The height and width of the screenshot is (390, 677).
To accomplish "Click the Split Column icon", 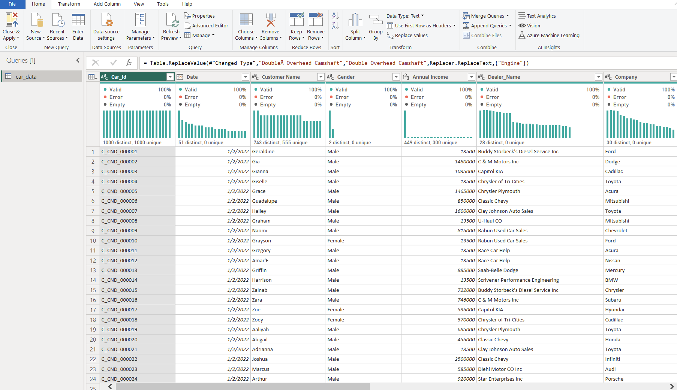I will click(x=355, y=19).
